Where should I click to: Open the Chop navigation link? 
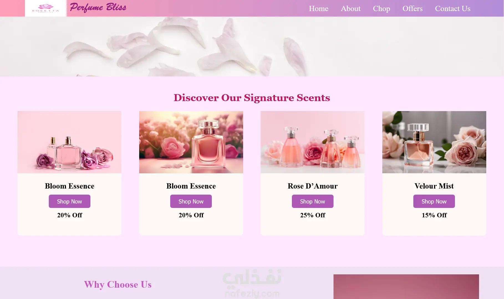coord(381,9)
